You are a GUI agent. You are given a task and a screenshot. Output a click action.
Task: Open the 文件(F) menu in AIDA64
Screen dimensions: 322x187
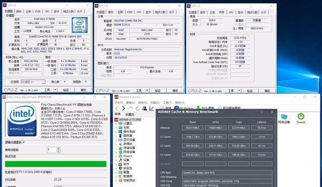pos(119,102)
